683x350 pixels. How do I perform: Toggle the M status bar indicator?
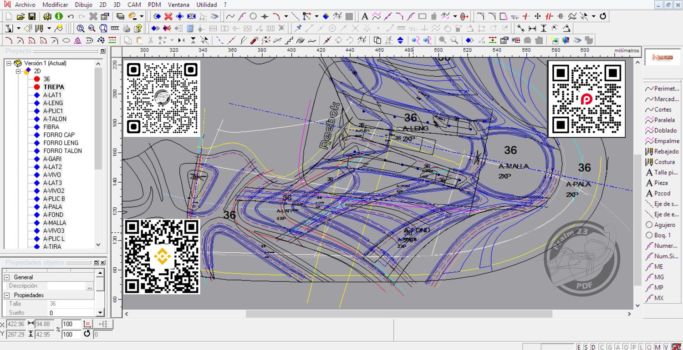tap(657, 347)
